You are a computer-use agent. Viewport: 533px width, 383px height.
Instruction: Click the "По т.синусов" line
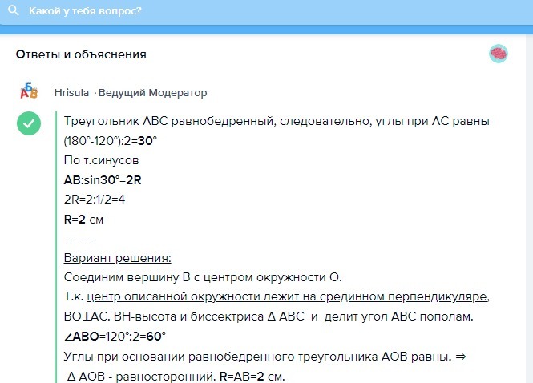[101, 160]
